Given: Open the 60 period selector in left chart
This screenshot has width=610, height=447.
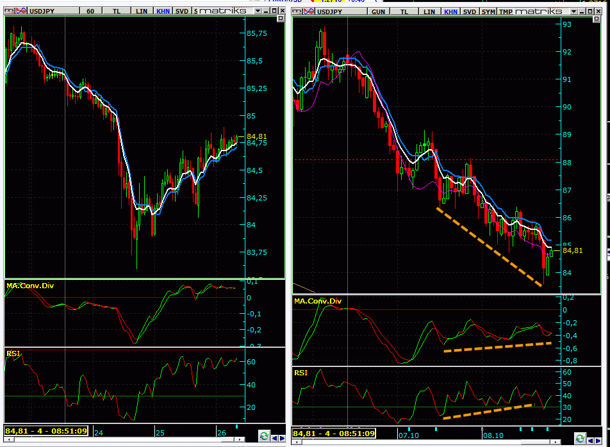Looking at the screenshot, I should 90,11.
